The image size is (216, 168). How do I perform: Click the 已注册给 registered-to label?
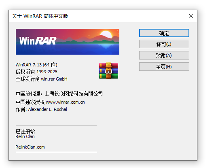[x=25, y=131]
